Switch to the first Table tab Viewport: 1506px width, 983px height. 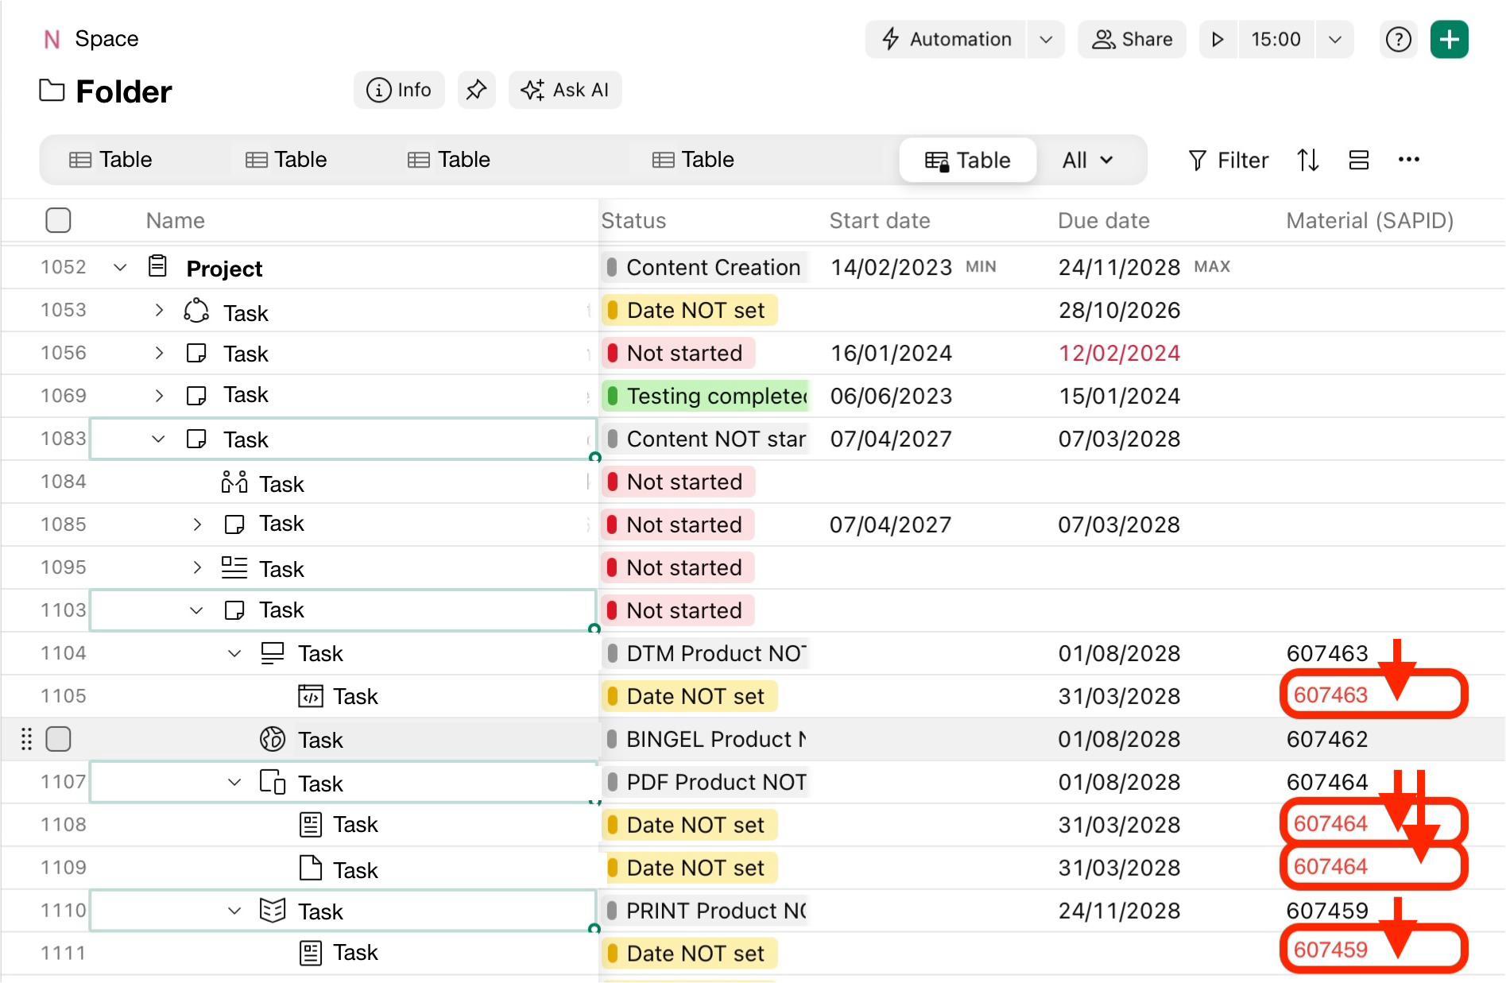[111, 160]
